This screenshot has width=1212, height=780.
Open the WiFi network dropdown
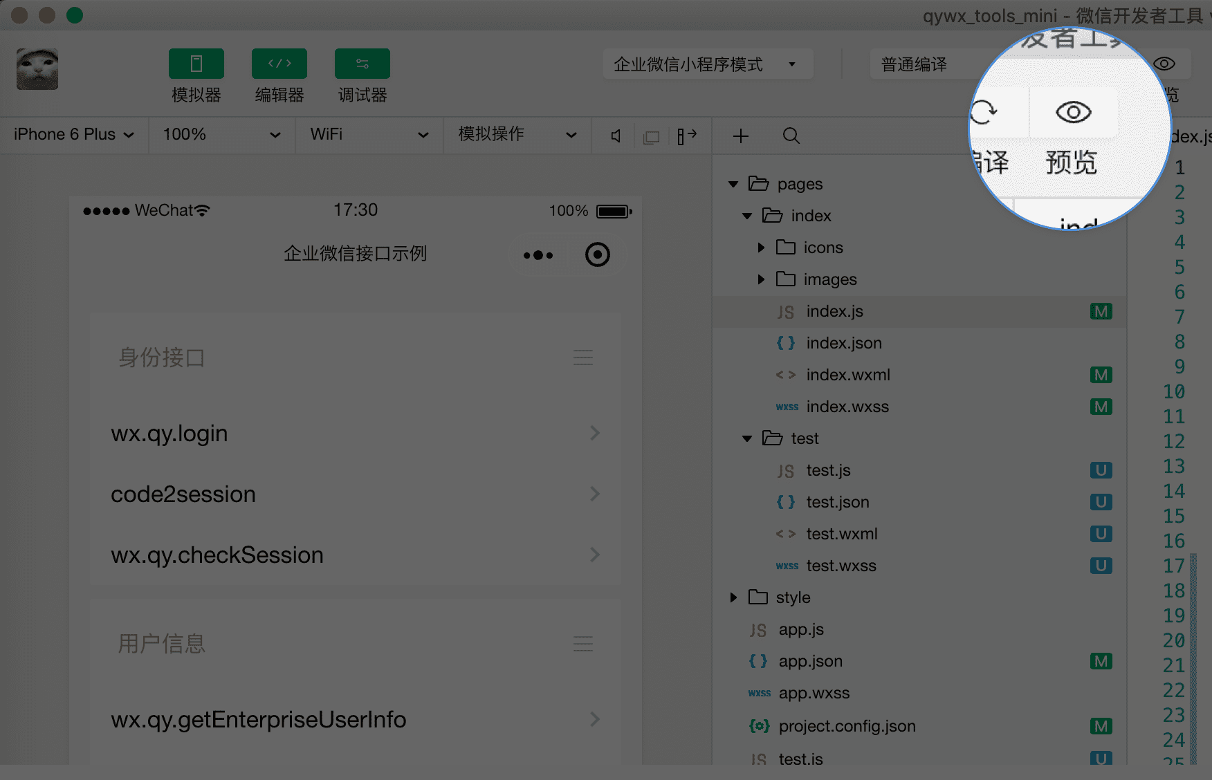[x=369, y=134]
